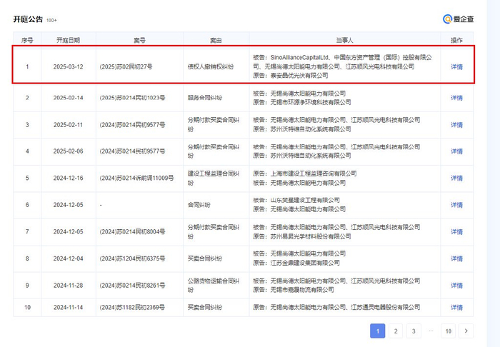
Task: Select case number (2024)苏1182民初2369号
Action: click(132, 308)
